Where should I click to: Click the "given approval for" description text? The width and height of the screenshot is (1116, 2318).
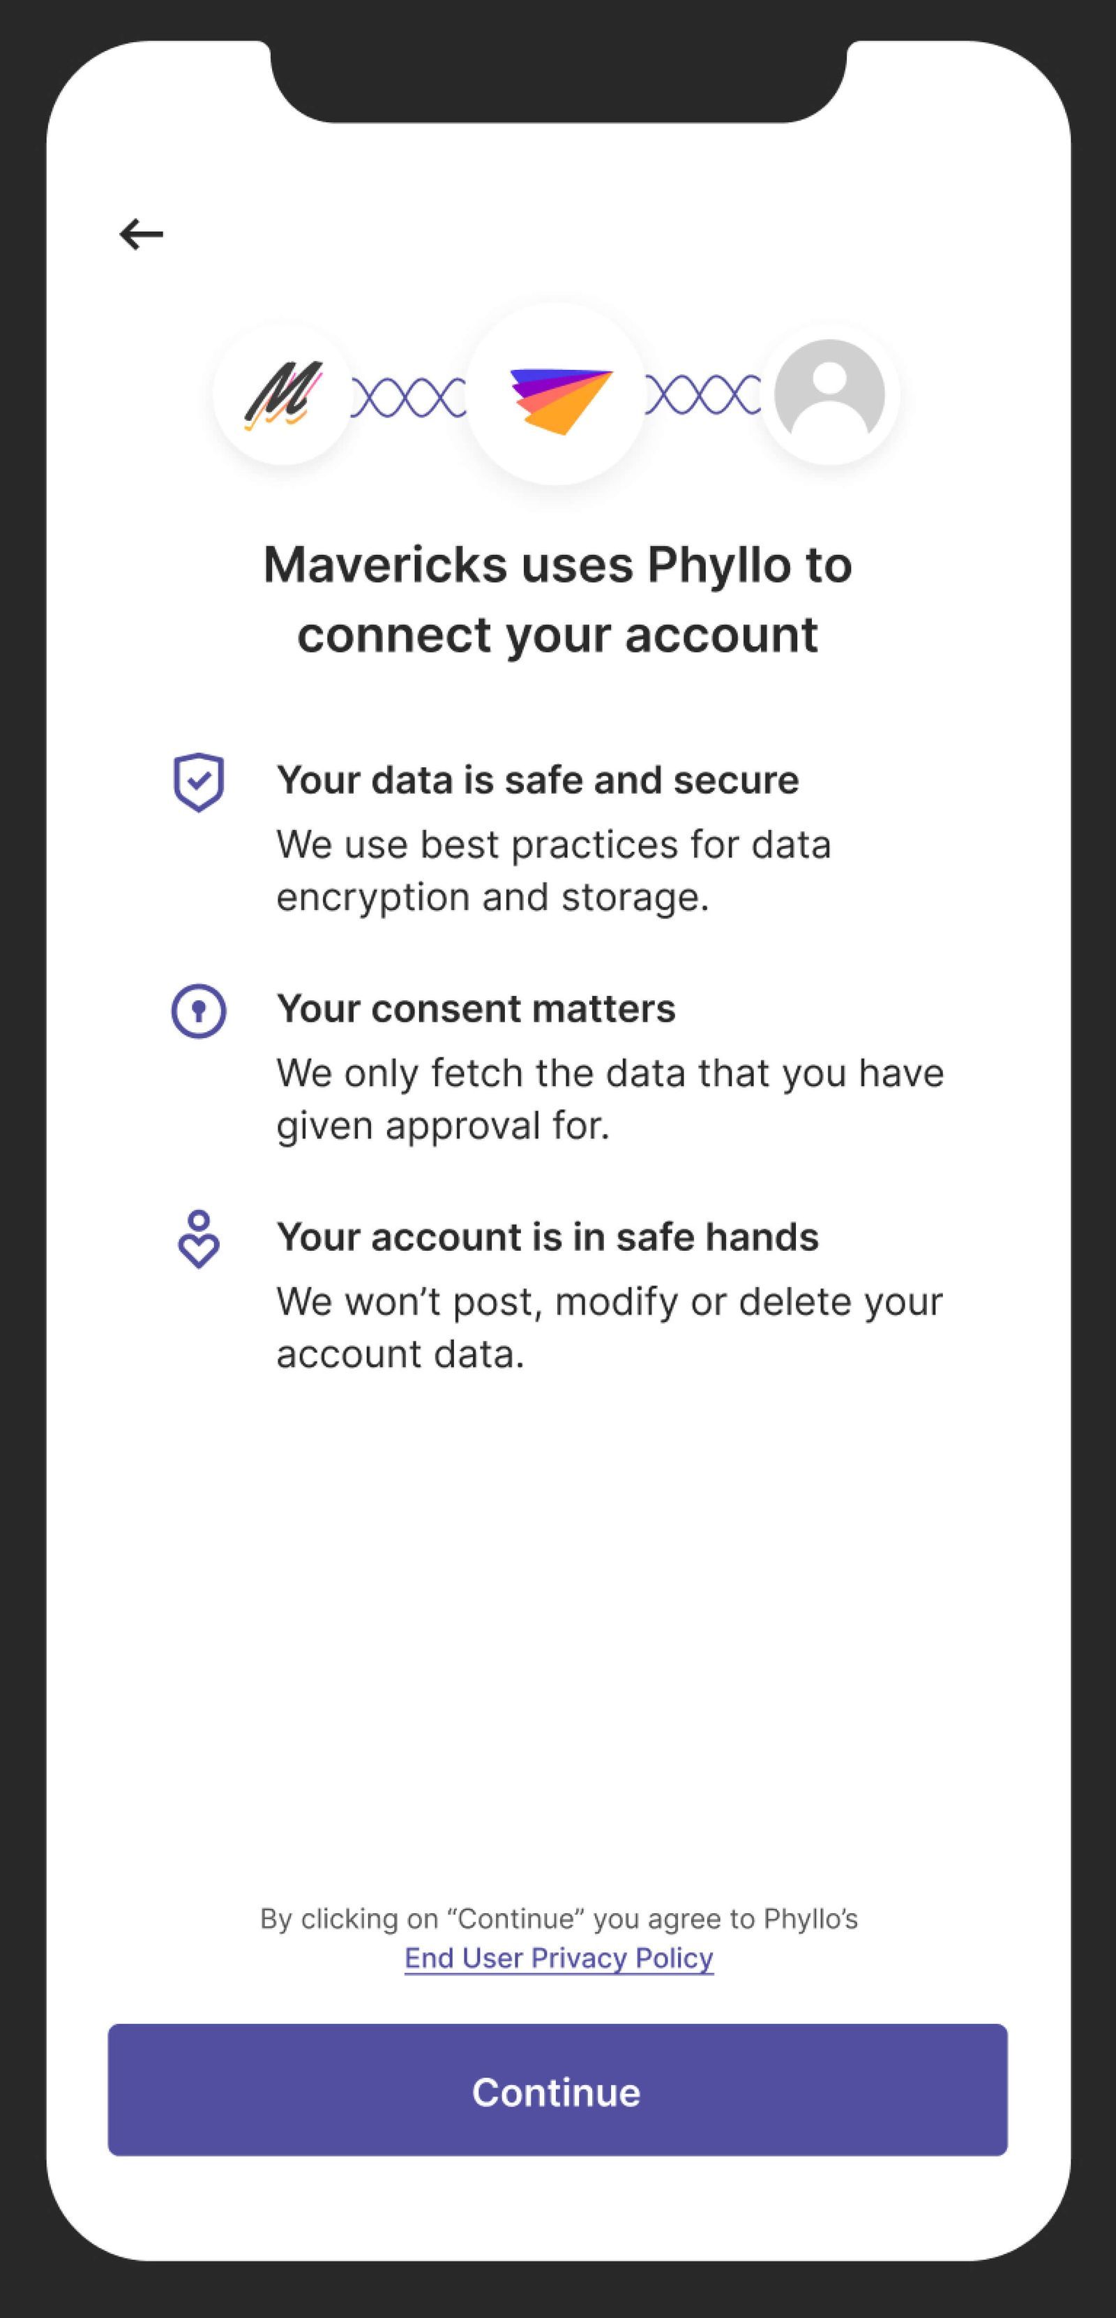[x=610, y=1099]
